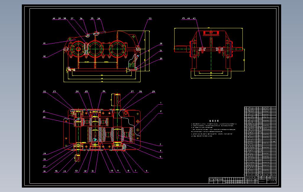Click part callout number 7

coord(136,171)
